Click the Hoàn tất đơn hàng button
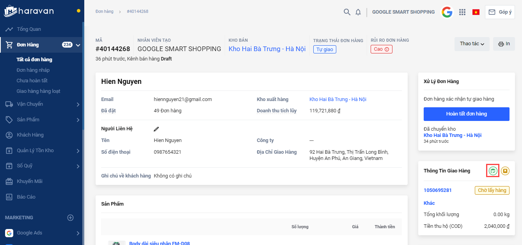Viewport: 522px width, 245px height. (x=466, y=114)
